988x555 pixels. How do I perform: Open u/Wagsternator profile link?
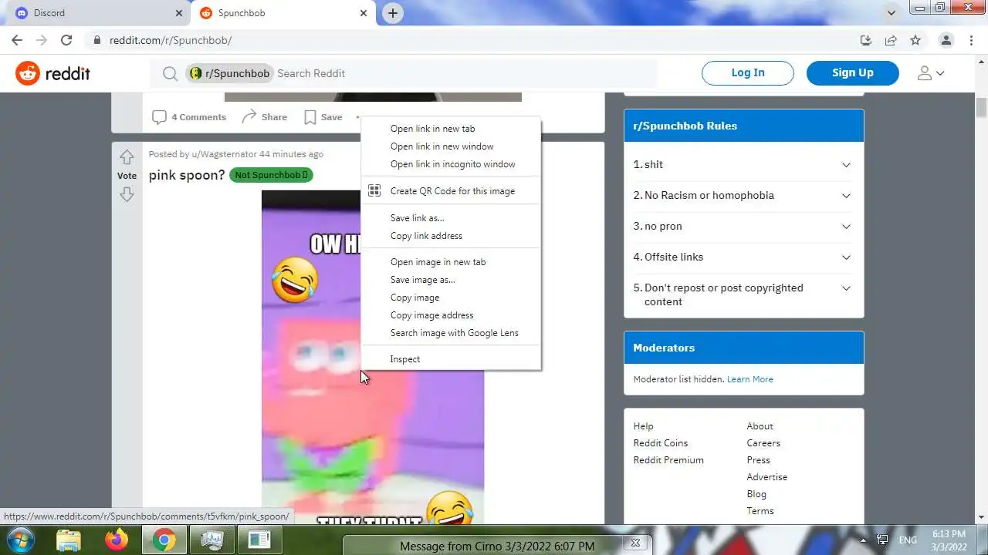(x=225, y=154)
